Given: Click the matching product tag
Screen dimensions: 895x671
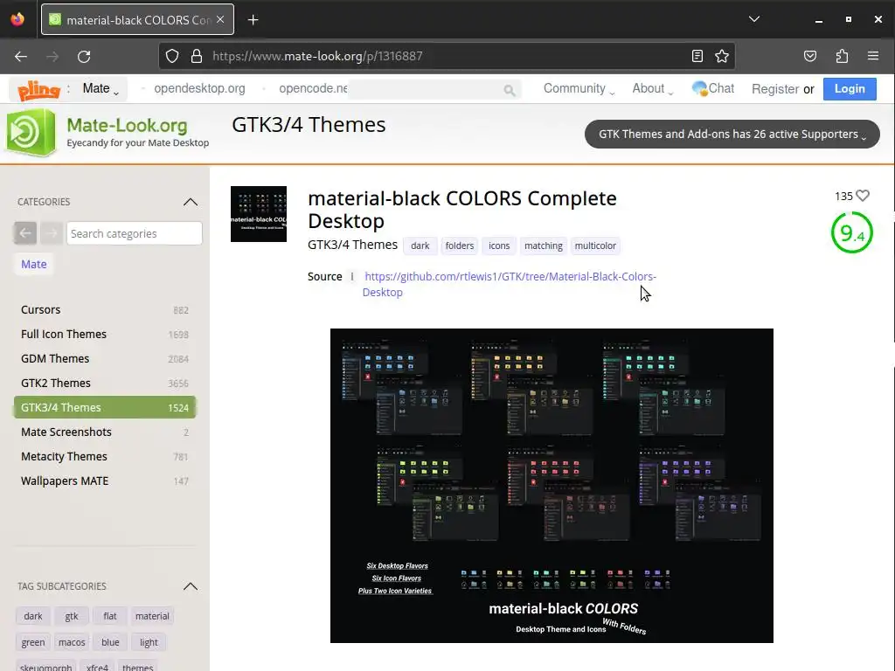Looking at the screenshot, I should coord(544,246).
